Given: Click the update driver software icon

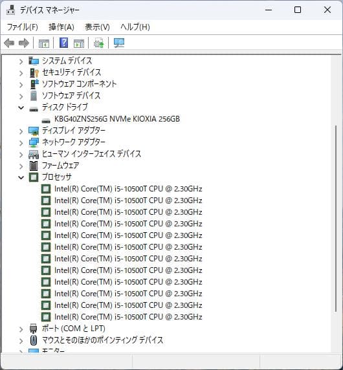Looking at the screenshot, I should point(98,43).
